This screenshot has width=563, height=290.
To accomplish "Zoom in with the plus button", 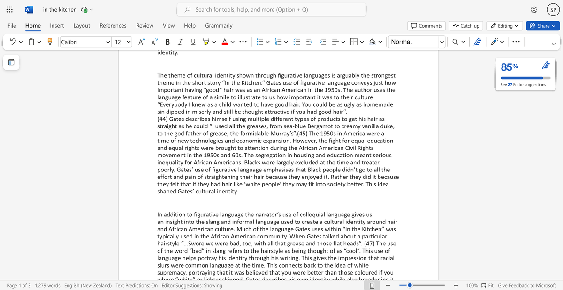I will tap(456, 285).
